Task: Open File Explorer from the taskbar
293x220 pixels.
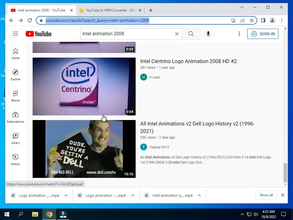Action: (35, 214)
